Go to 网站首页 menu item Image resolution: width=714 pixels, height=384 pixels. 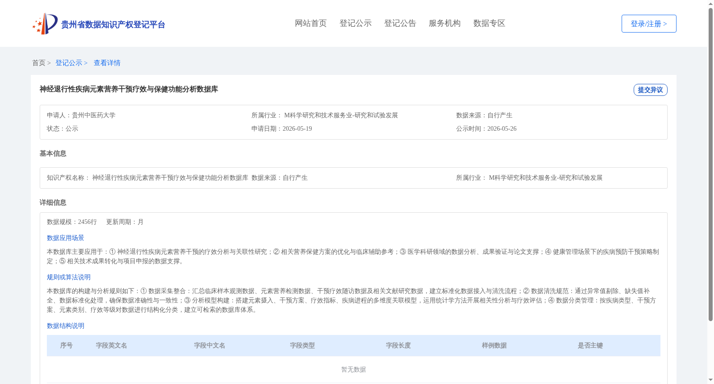coord(311,23)
